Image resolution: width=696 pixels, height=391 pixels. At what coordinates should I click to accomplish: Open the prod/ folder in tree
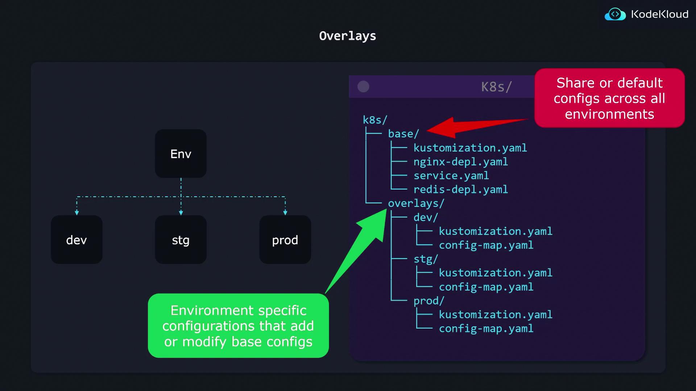428,301
